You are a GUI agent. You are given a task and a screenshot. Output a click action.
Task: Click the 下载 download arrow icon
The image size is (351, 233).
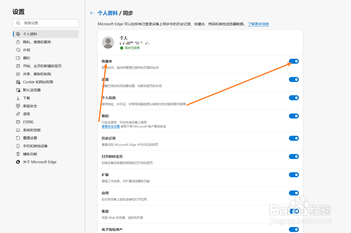pyautogui.click(x=18, y=98)
